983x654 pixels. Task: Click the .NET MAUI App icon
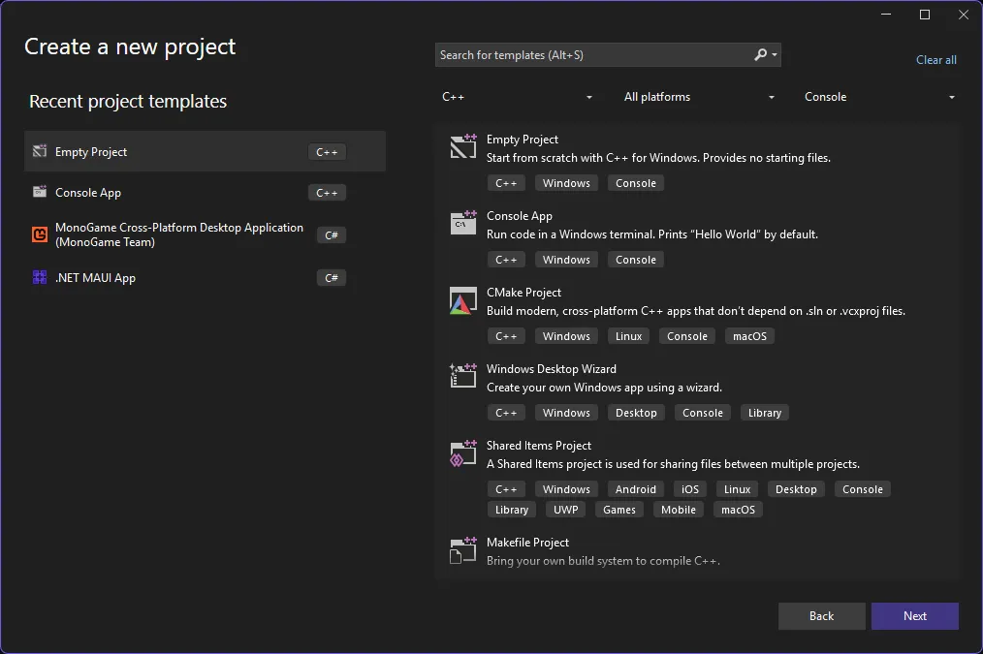pos(40,278)
